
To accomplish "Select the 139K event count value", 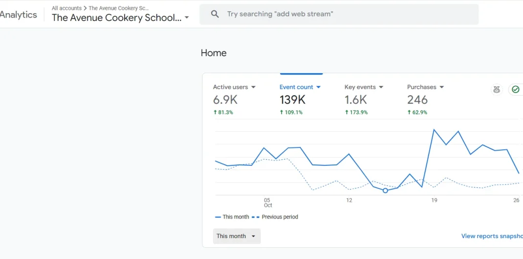I will tap(292, 100).
